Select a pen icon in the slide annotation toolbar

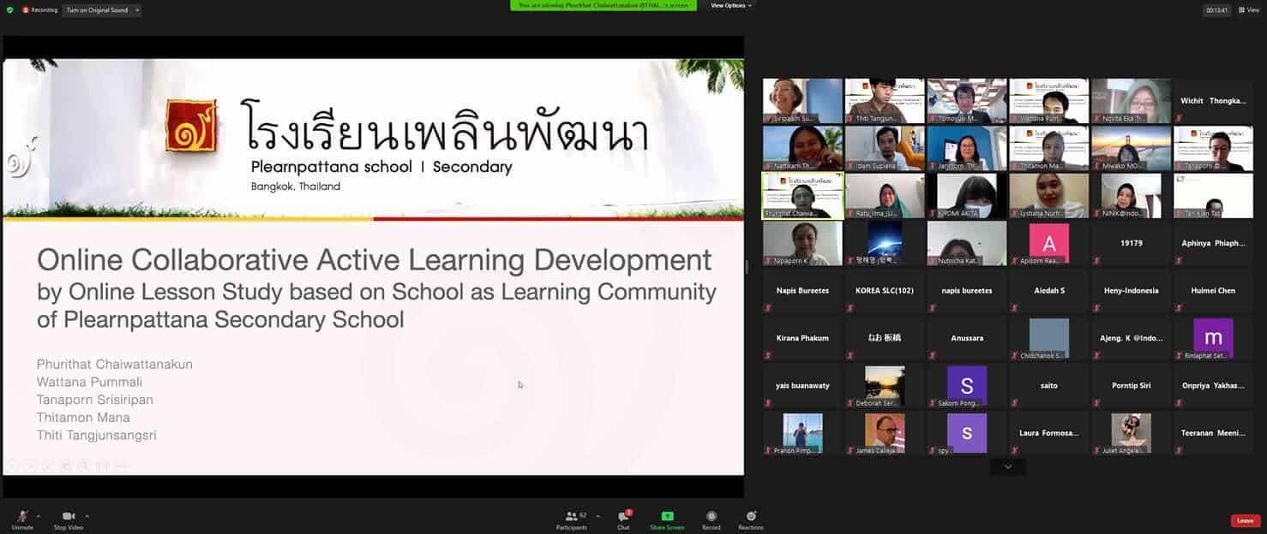[x=47, y=464]
